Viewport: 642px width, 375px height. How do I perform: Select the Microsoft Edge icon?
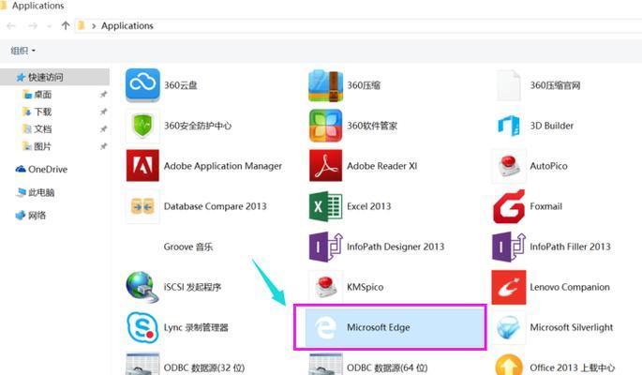[325, 327]
